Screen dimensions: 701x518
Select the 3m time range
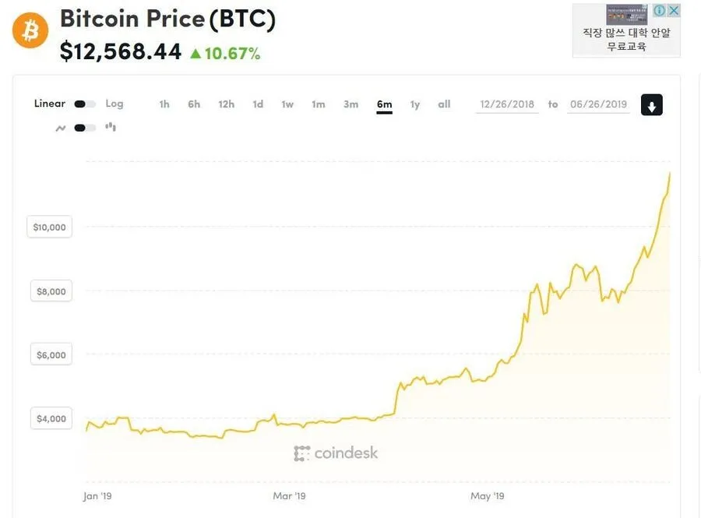coord(351,104)
